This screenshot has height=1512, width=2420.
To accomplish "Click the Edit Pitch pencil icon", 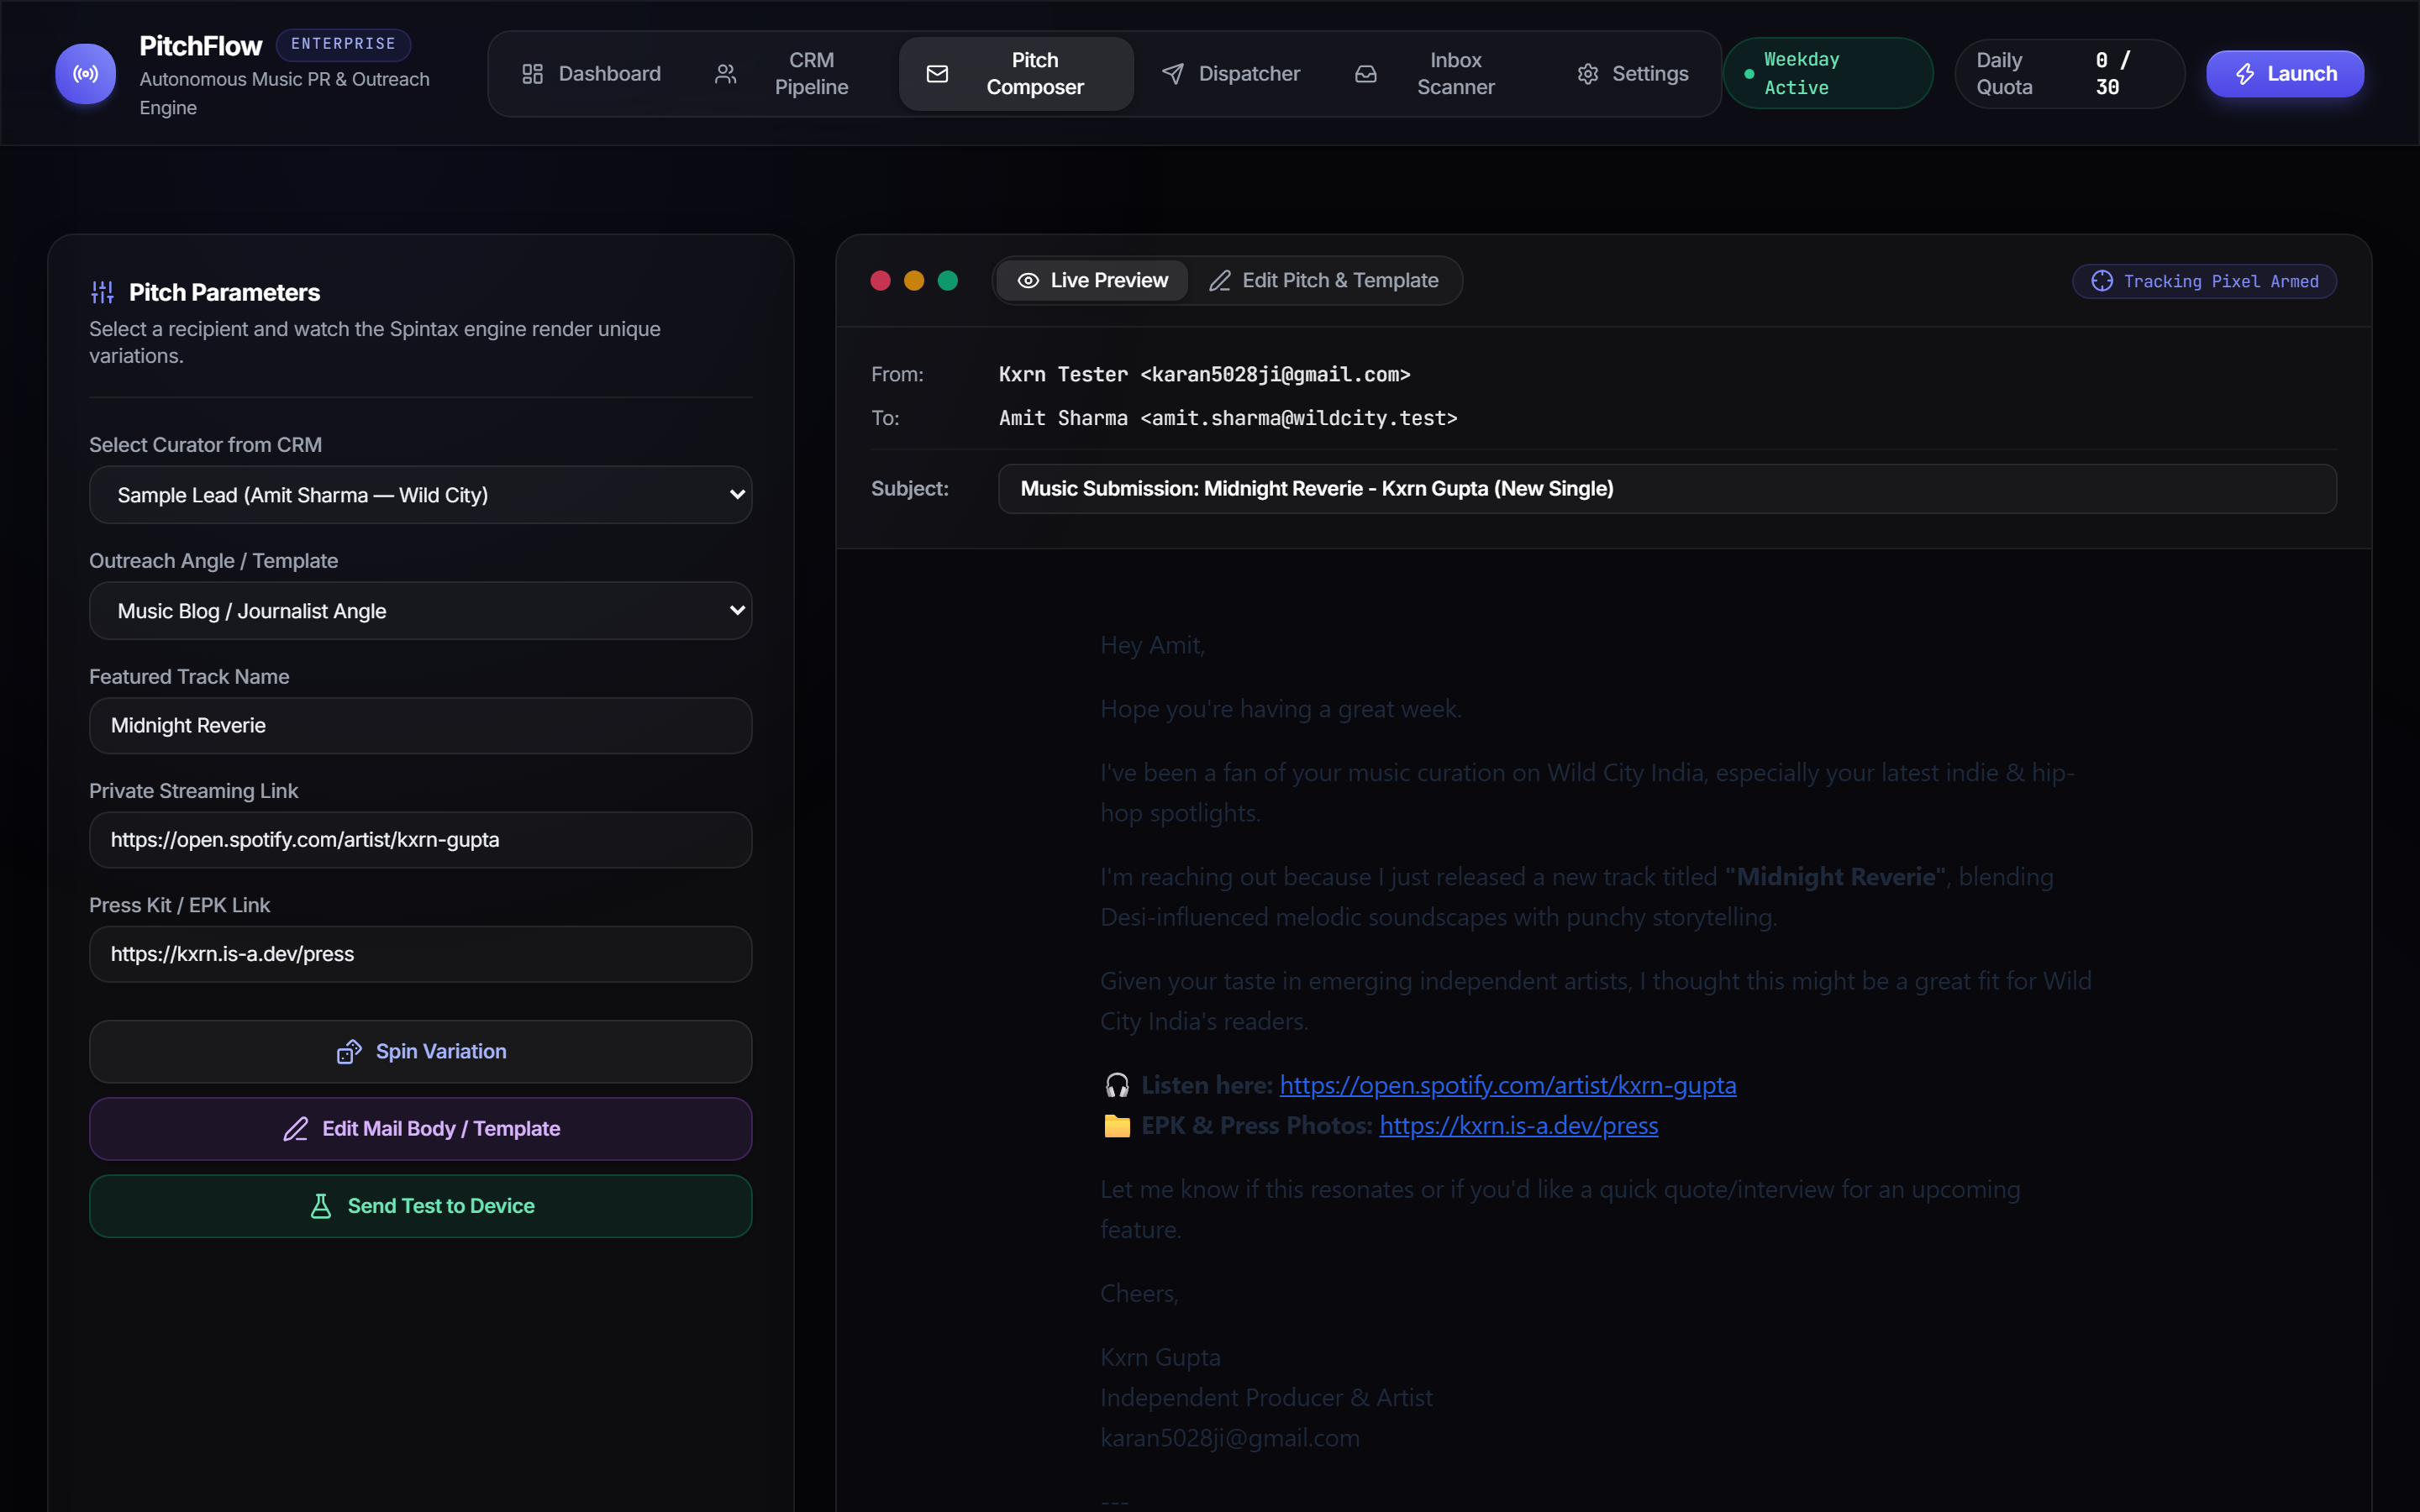I will pyautogui.click(x=1220, y=281).
